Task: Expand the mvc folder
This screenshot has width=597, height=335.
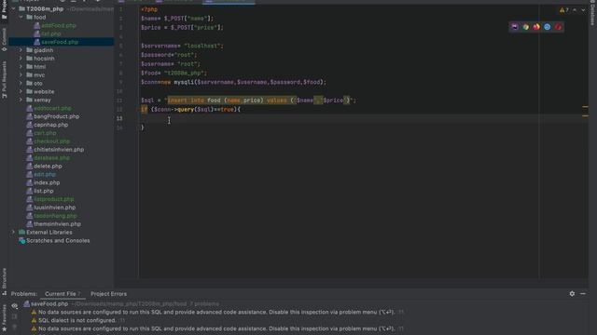Action: (21, 74)
